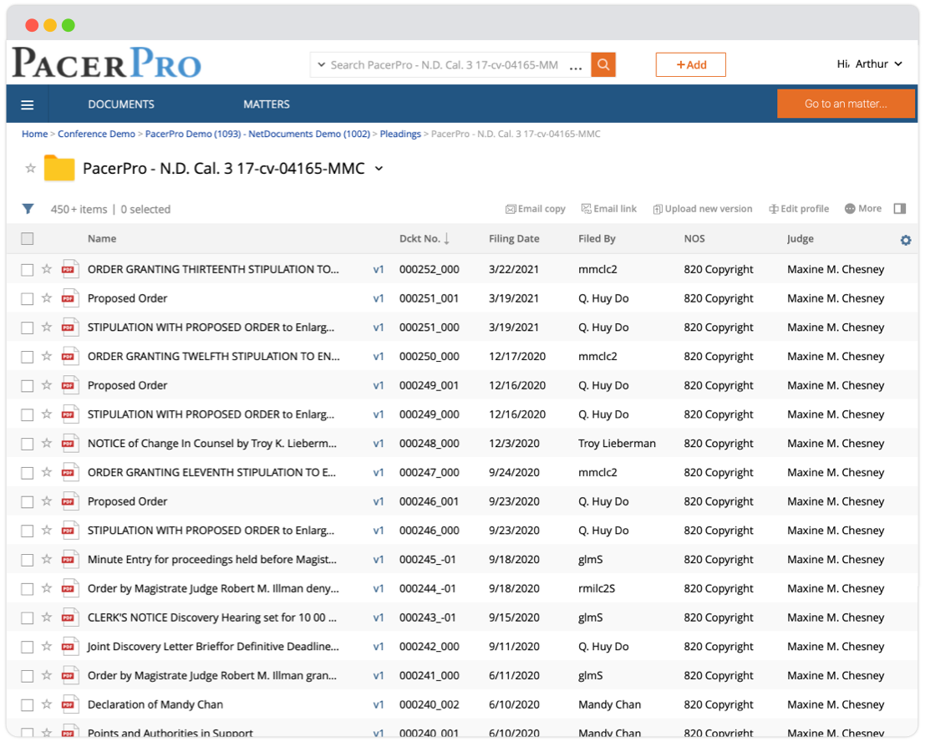This screenshot has height=742, width=925.
Task: Open the Pleadings breadcrumb
Action: coord(400,134)
